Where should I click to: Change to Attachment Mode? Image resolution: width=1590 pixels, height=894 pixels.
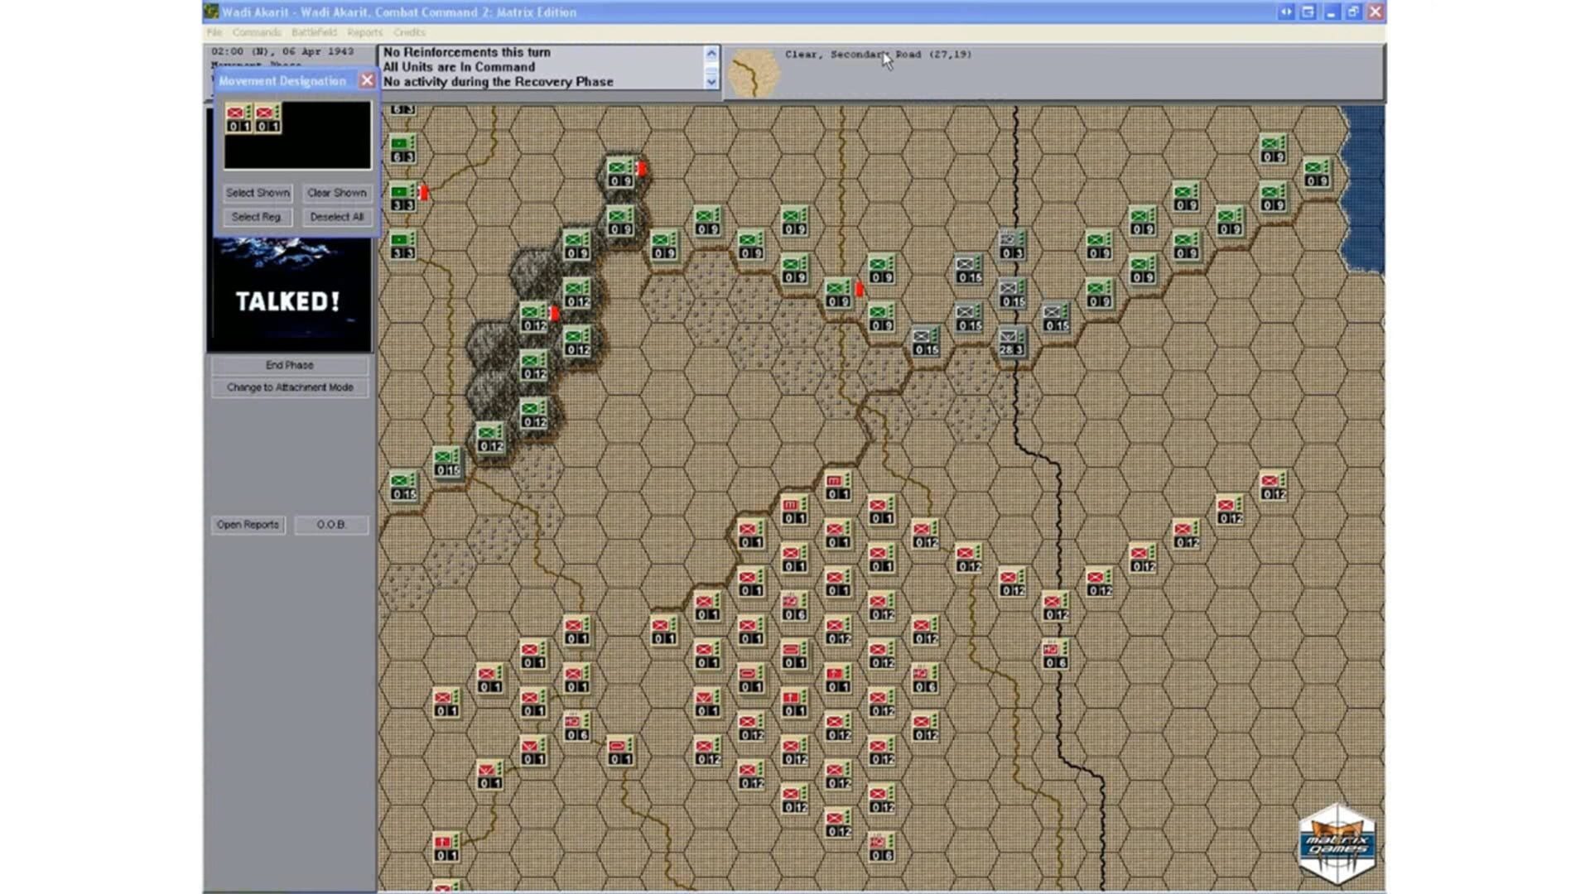coord(289,387)
